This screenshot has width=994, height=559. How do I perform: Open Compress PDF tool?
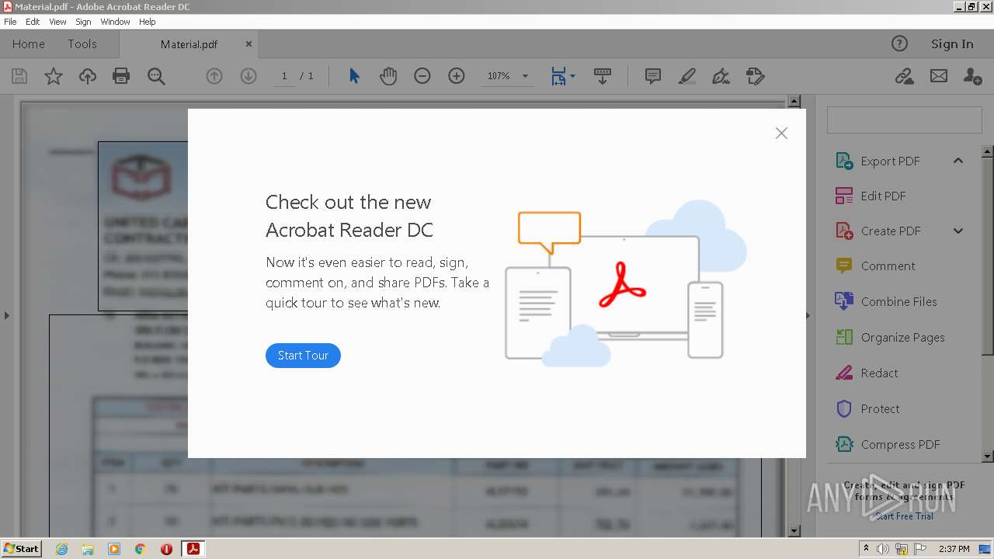[x=900, y=444]
